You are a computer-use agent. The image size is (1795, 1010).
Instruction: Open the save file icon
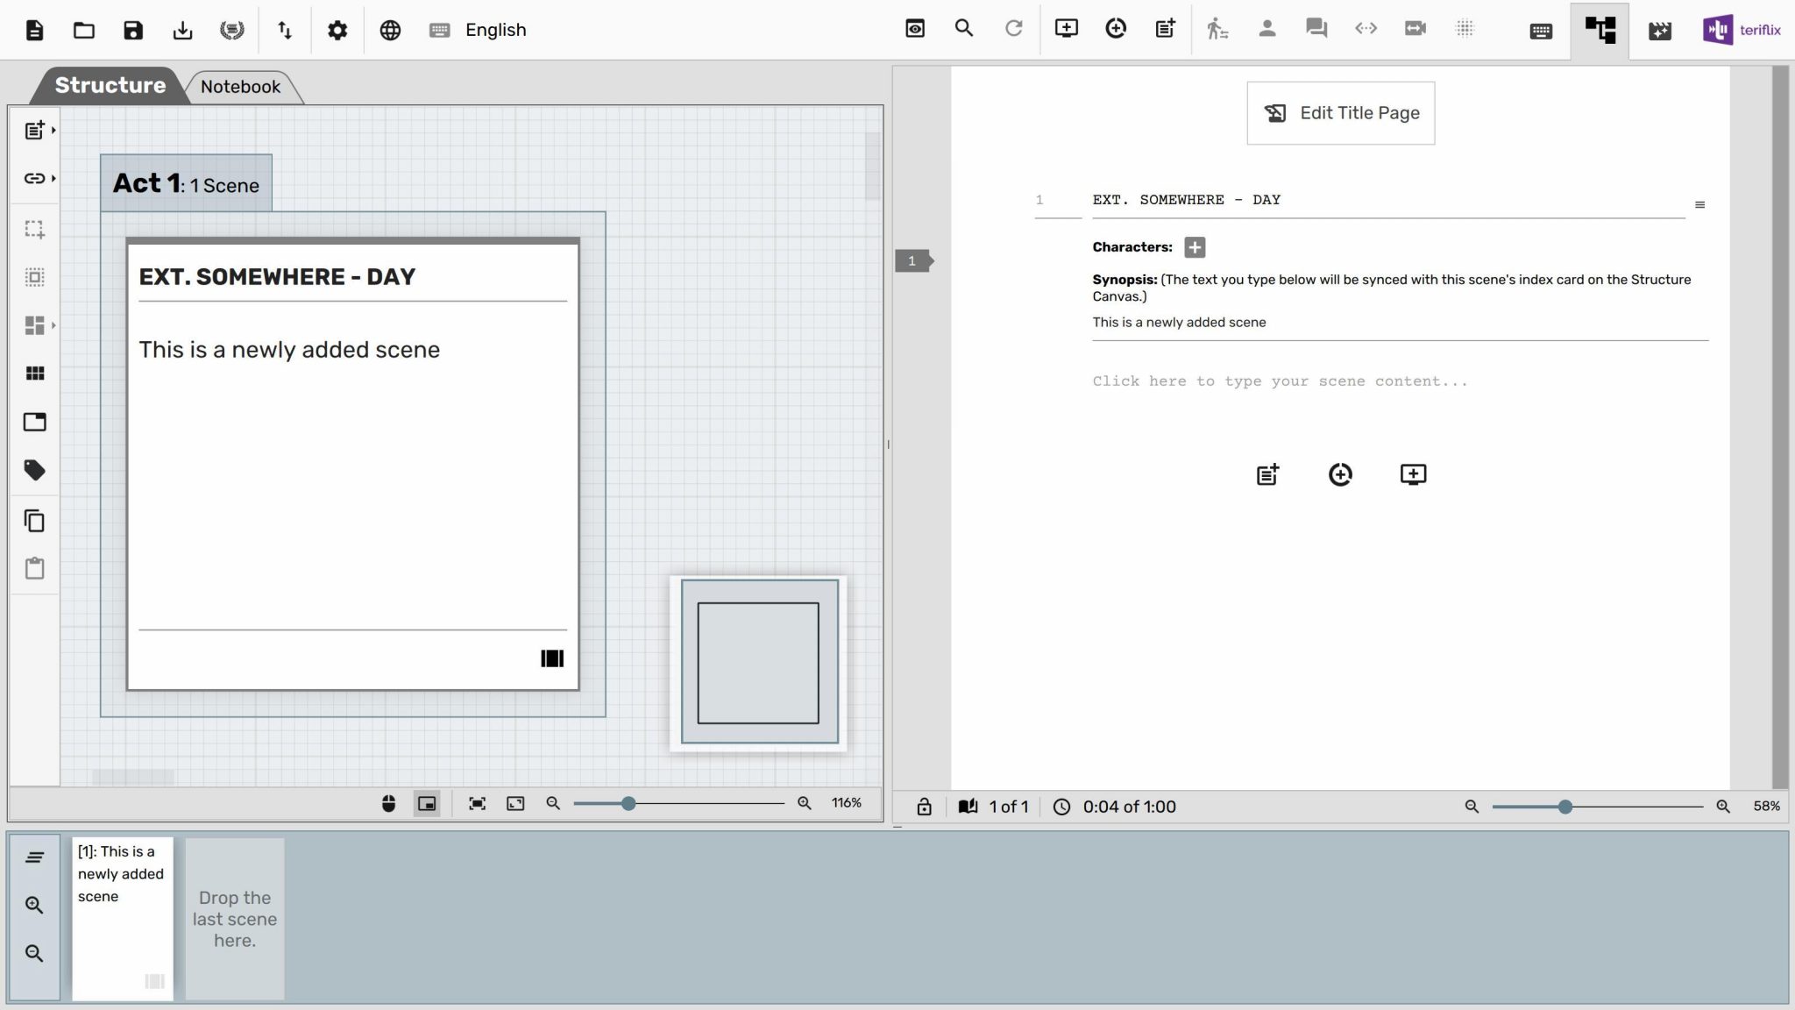[x=132, y=29]
